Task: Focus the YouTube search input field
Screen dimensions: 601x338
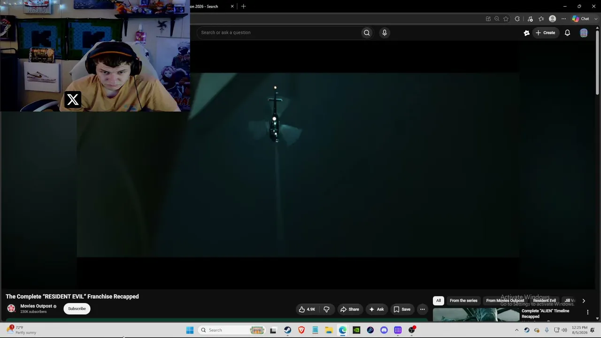Action: 279,32
